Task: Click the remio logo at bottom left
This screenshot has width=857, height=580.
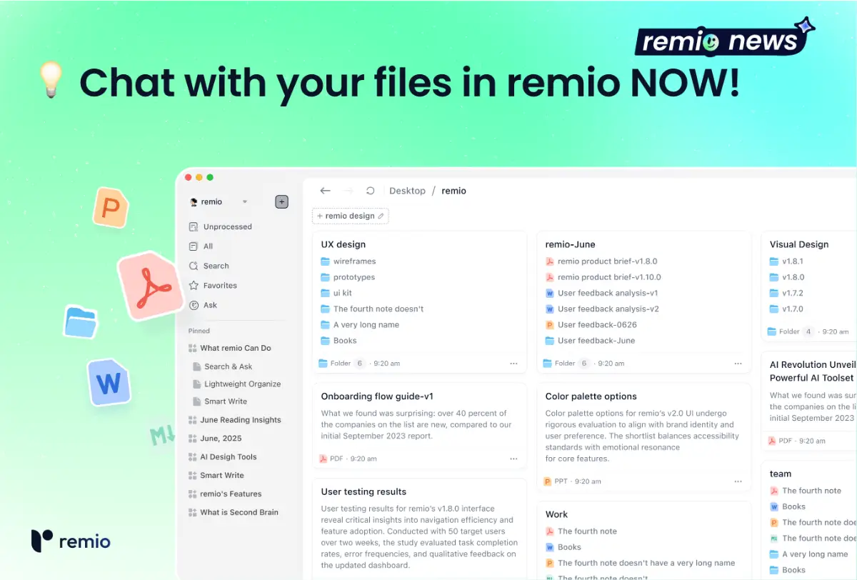Action: 71,541
